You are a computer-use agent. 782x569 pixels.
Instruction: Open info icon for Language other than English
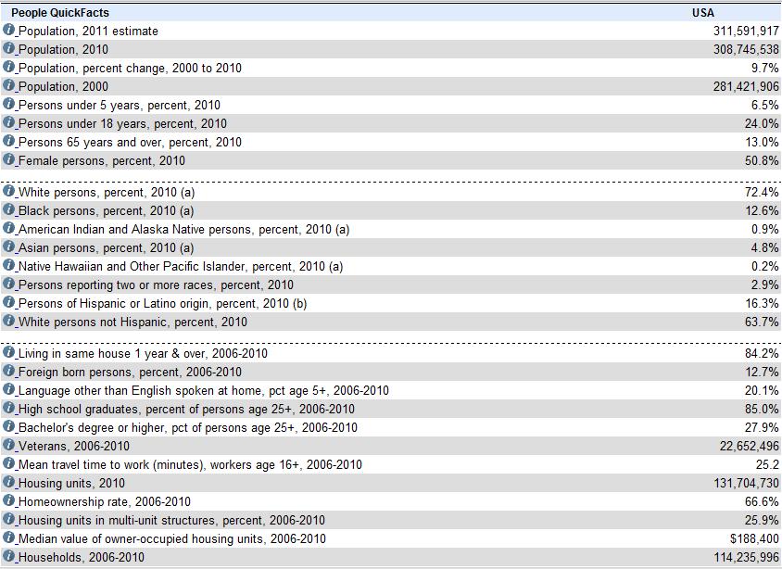pyautogui.click(x=8, y=389)
